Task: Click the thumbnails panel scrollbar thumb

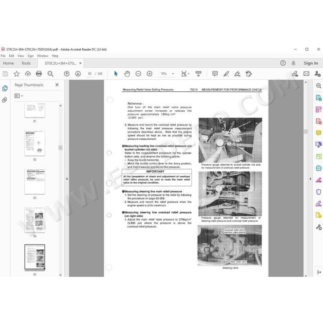Action: [60, 148]
